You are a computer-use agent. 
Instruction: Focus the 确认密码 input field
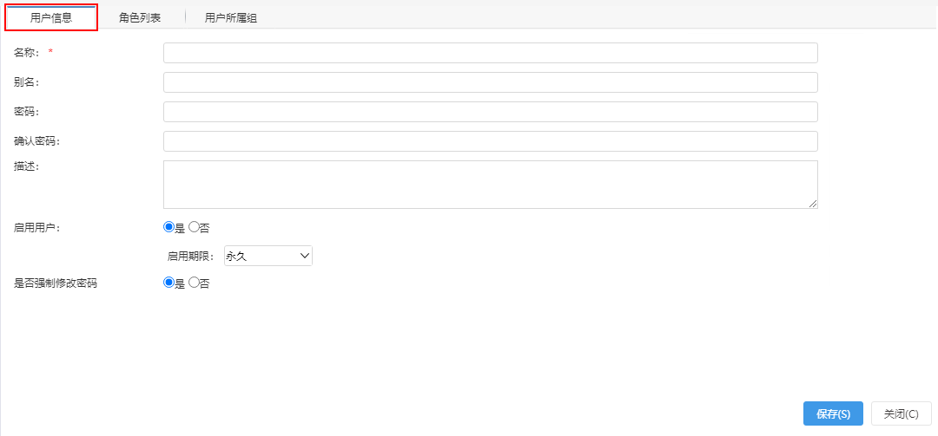coord(490,141)
